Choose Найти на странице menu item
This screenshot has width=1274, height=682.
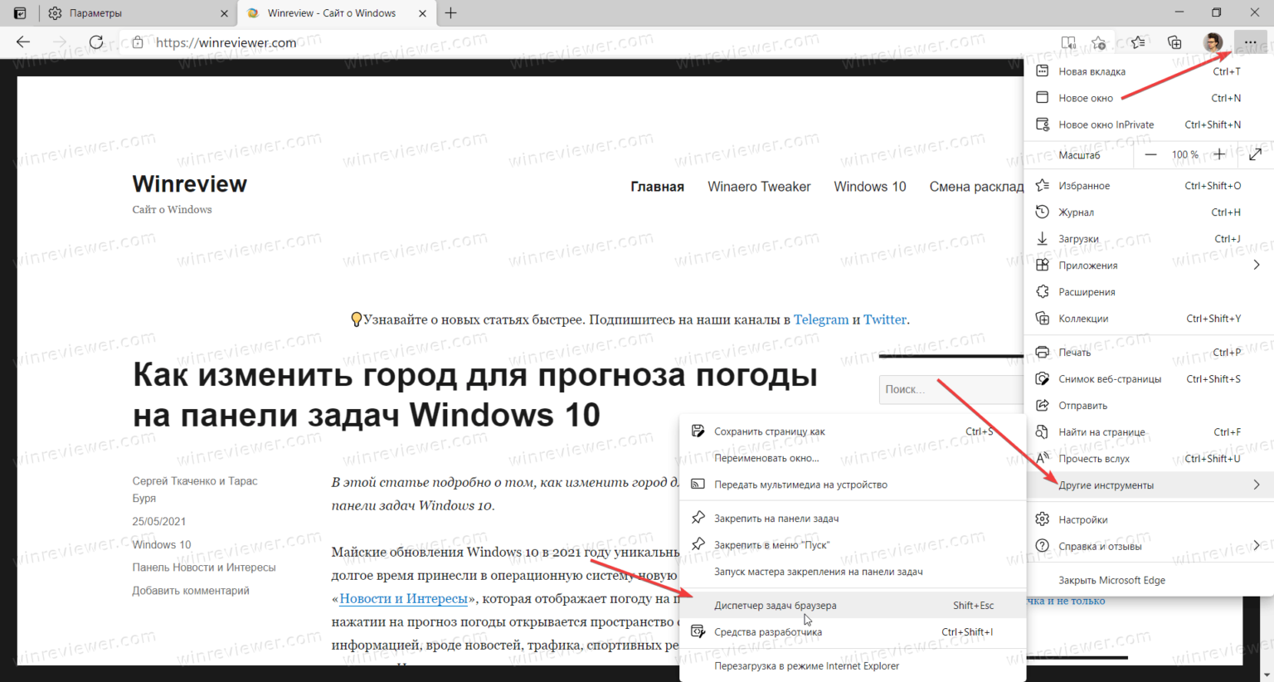tap(1150, 432)
